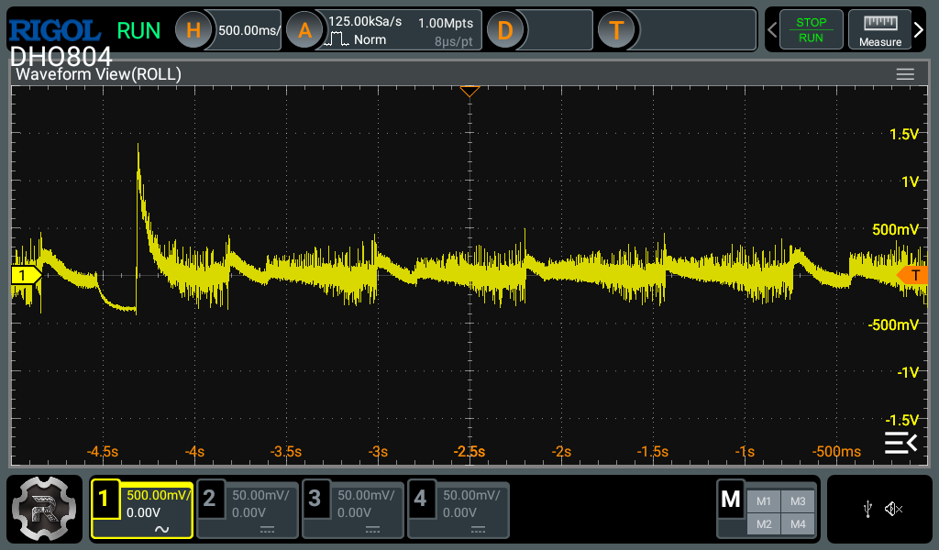Select the M4 math channel
Viewport: 939px width, 550px height.
tap(798, 523)
